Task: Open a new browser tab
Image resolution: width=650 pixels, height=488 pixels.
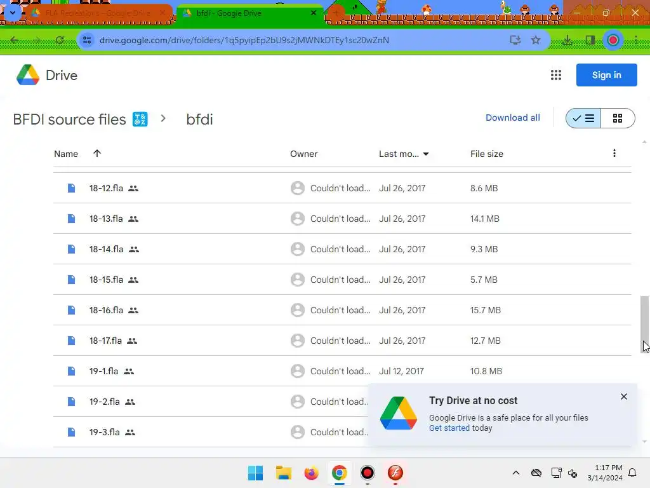Action: click(x=336, y=13)
